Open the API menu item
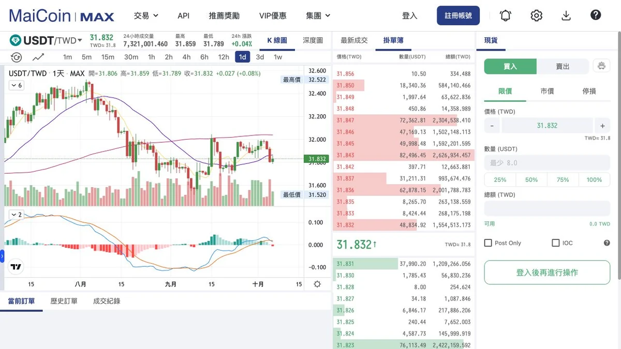The width and height of the screenshot is (621, 349). tap(184, 16)
